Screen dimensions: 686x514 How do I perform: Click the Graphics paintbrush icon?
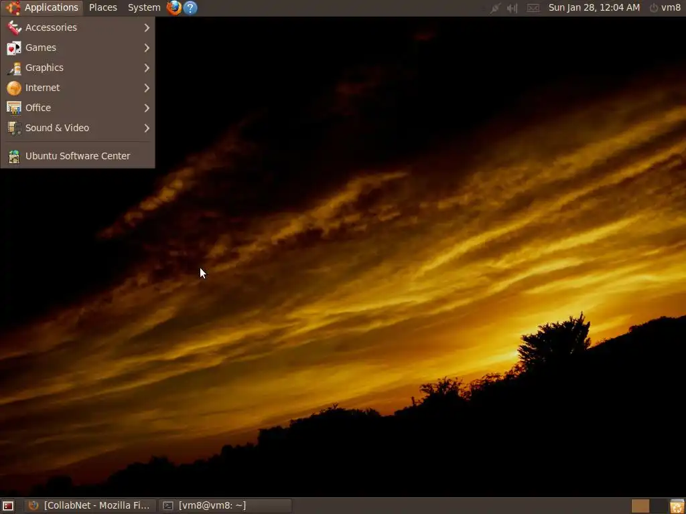(x=14, y=68)
